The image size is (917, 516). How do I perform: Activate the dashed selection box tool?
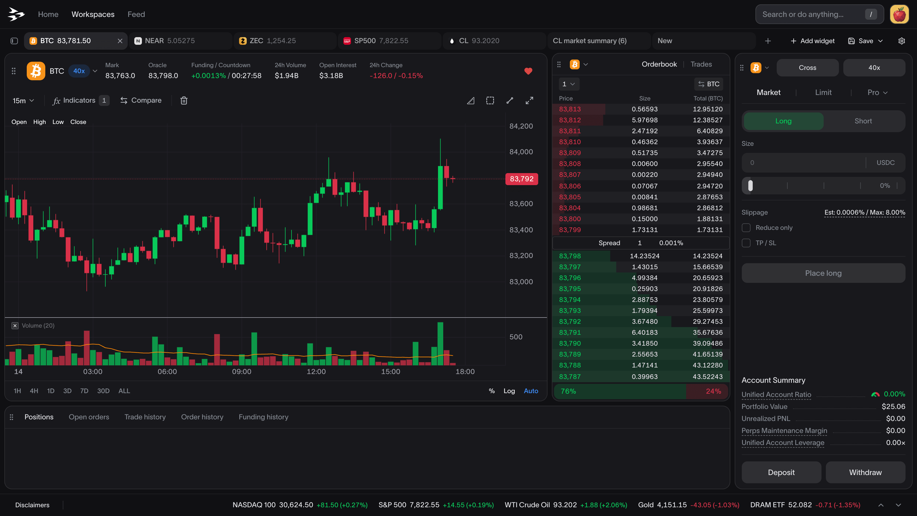490,100
